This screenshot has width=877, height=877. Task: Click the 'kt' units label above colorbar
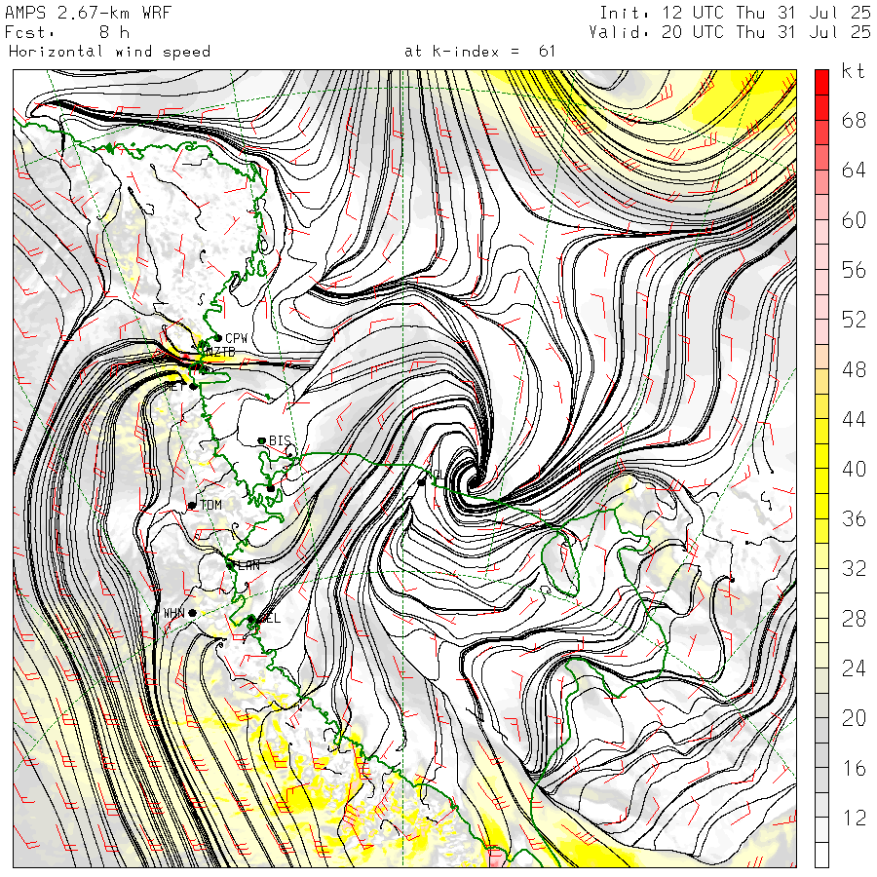point(854,71)
